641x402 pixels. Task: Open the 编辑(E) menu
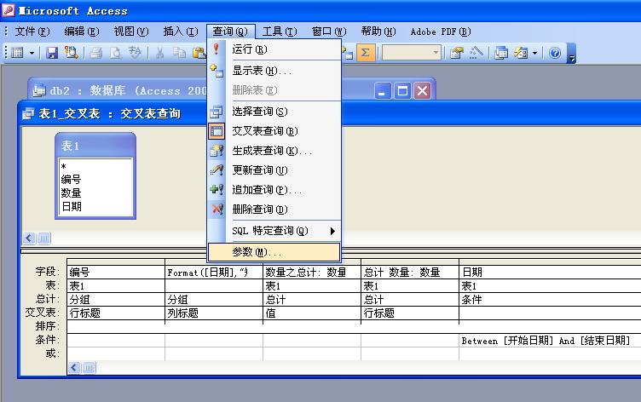tap(82, 32)
